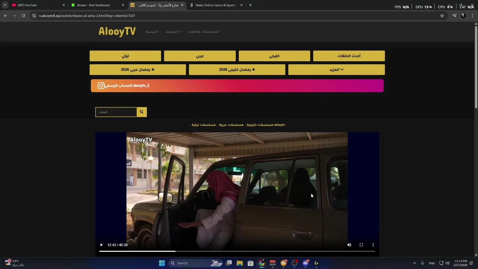Screen dimensions: 478x269
Task: Expand the التصنيف dropdown in navbar
Action: pos(173,32)
